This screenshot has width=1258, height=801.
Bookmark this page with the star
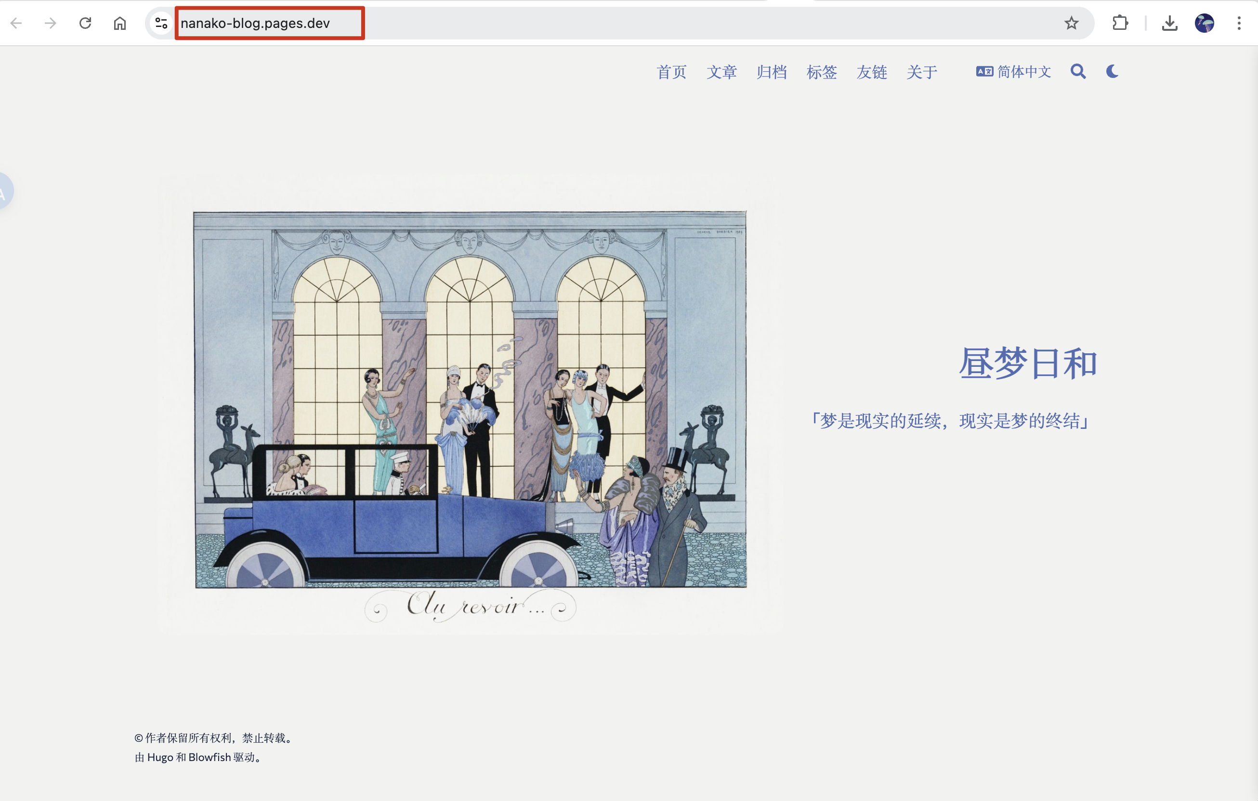click(x=1071, y=23)
